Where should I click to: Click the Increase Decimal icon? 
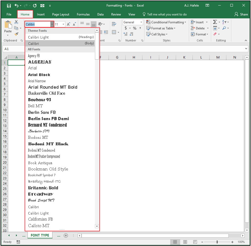[125, 34]
